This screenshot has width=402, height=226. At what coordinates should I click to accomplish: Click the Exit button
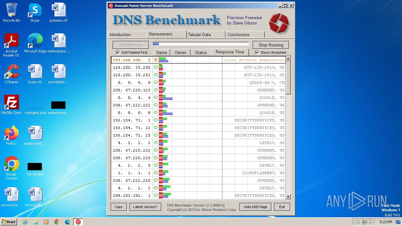tap(282, 207)
